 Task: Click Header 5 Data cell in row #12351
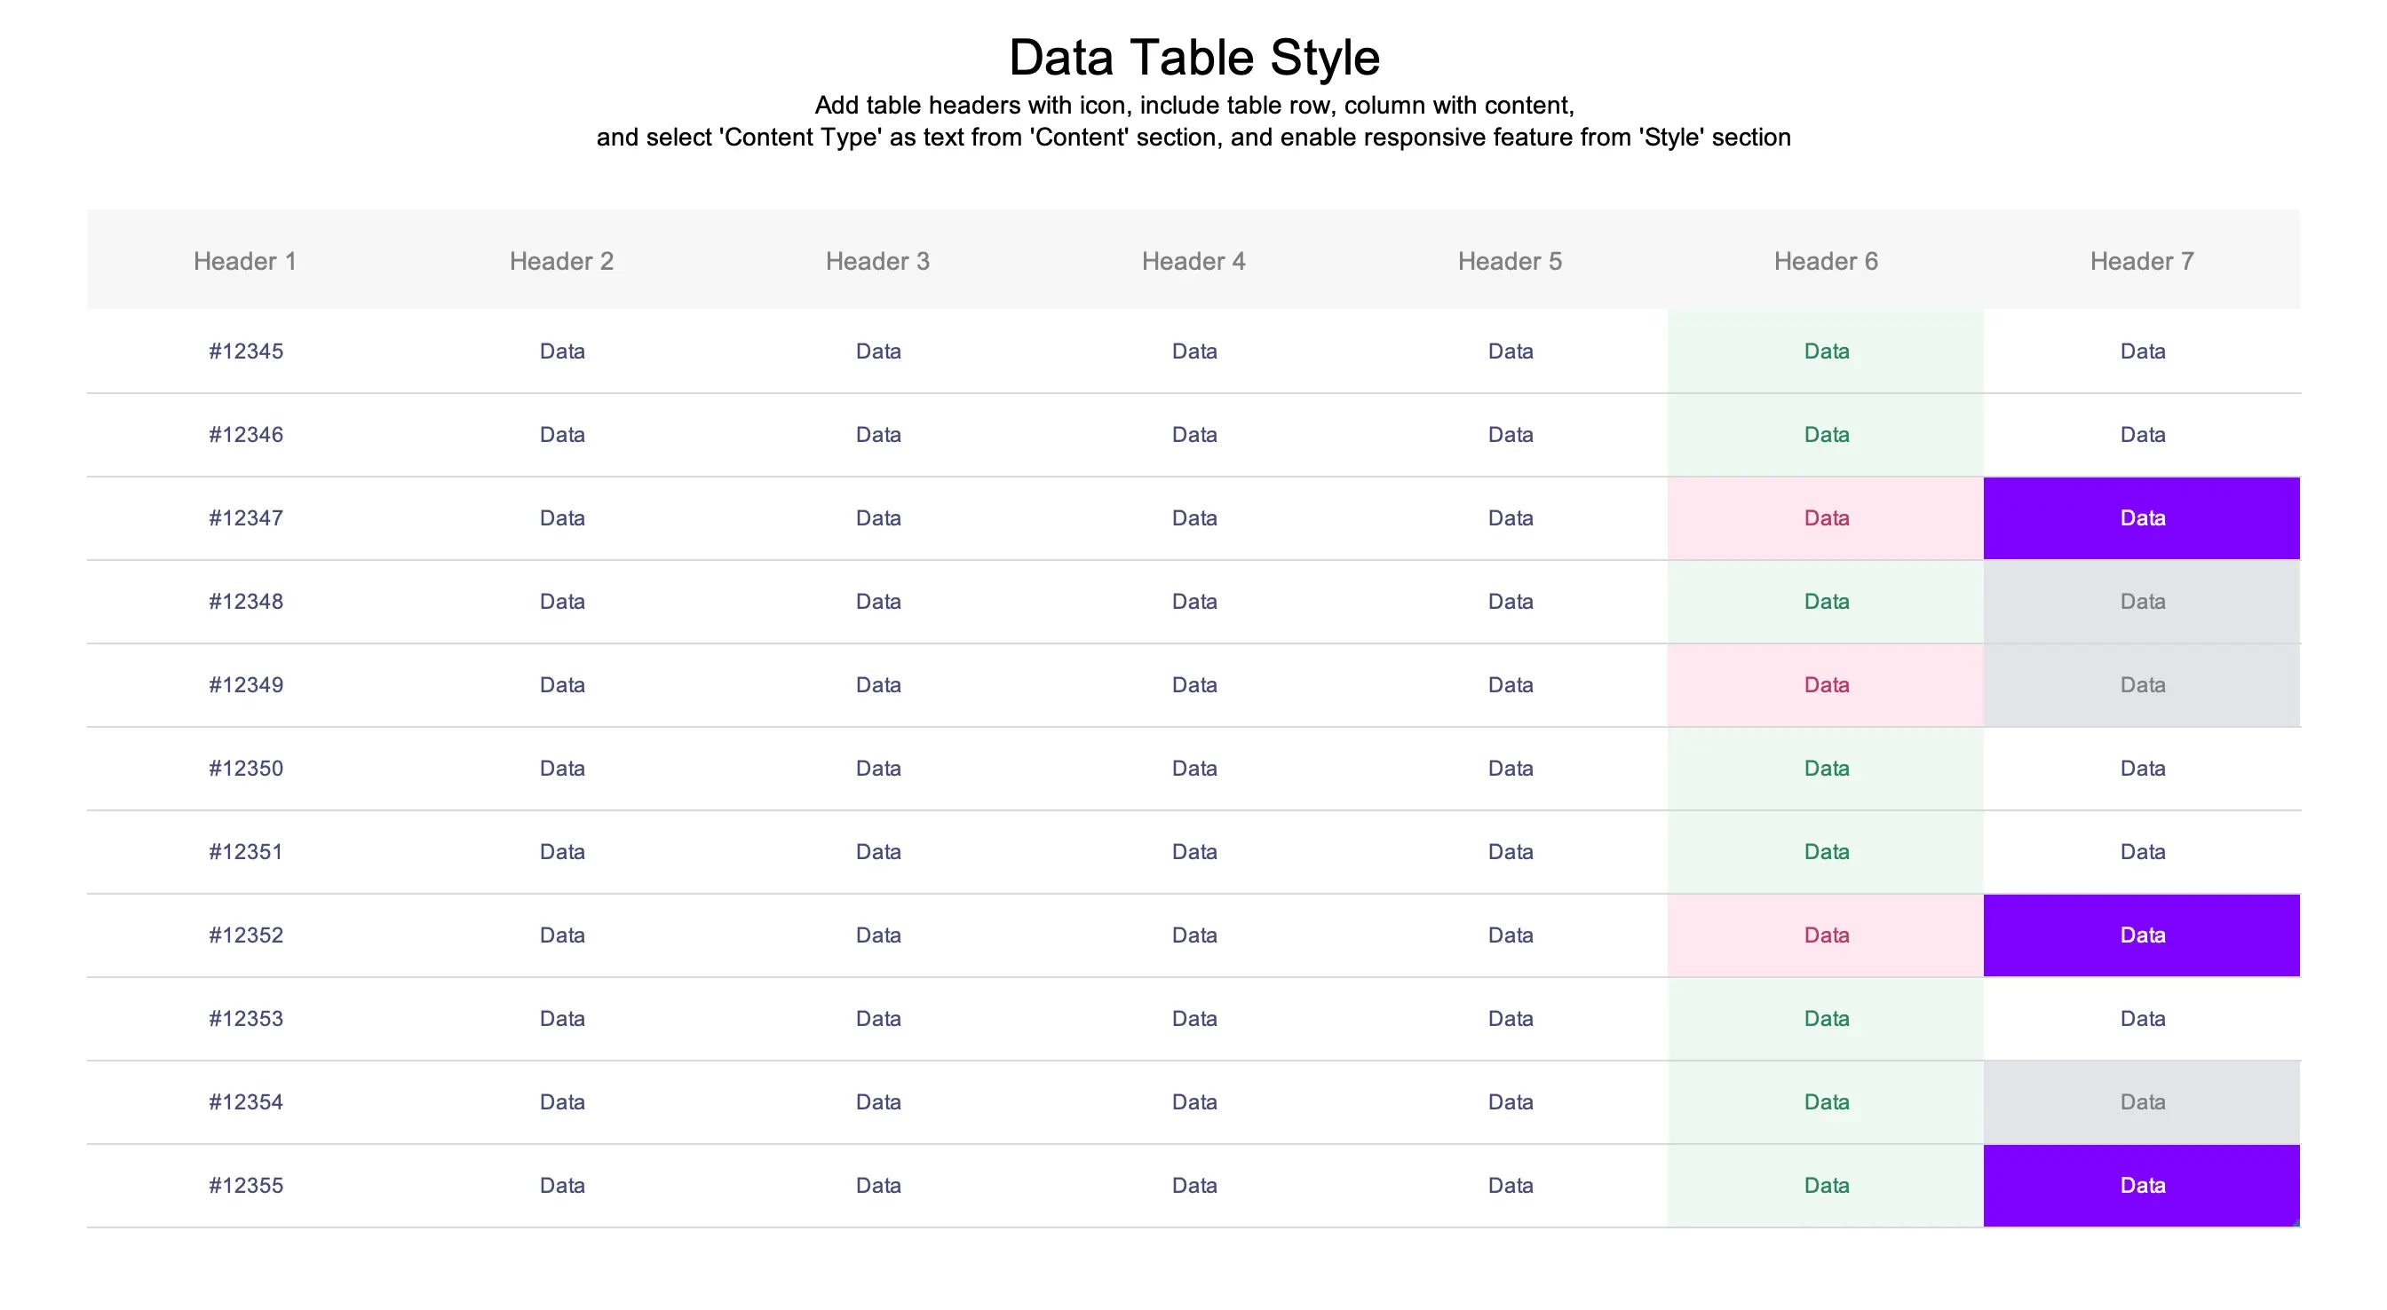click(1510, 851)
